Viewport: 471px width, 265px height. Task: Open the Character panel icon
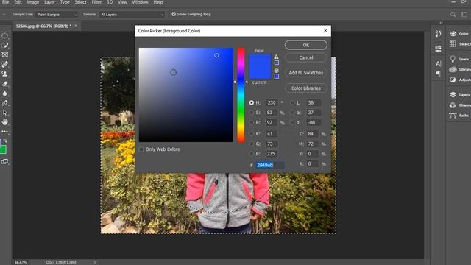pos(439,64)
